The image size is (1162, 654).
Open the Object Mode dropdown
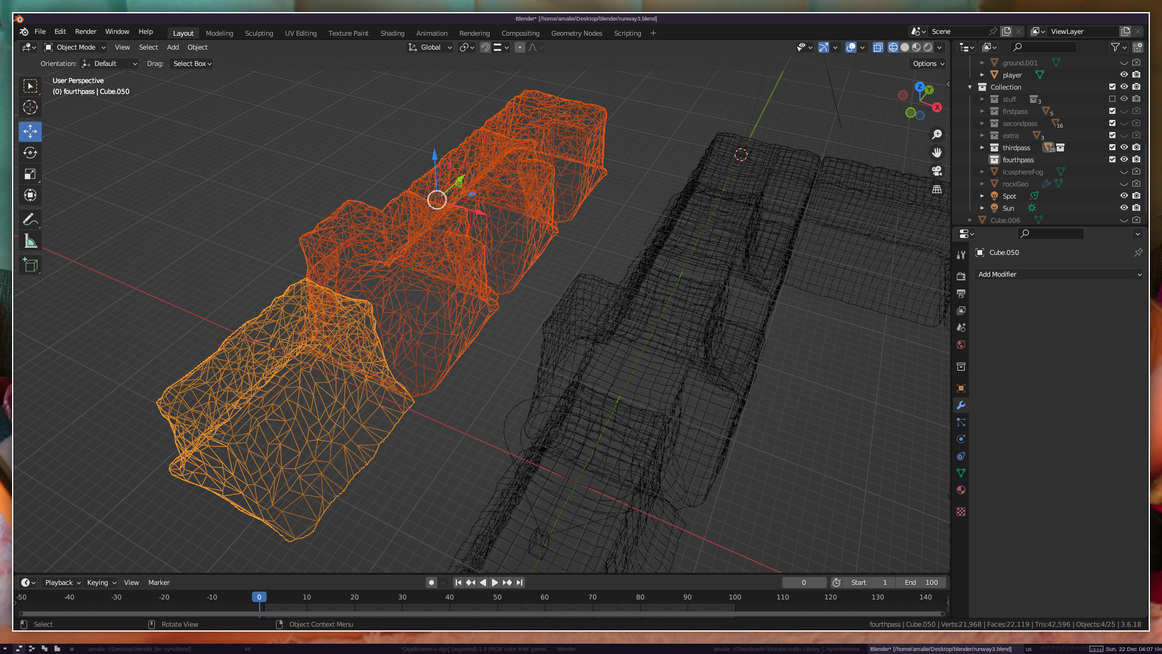point(75,47)
